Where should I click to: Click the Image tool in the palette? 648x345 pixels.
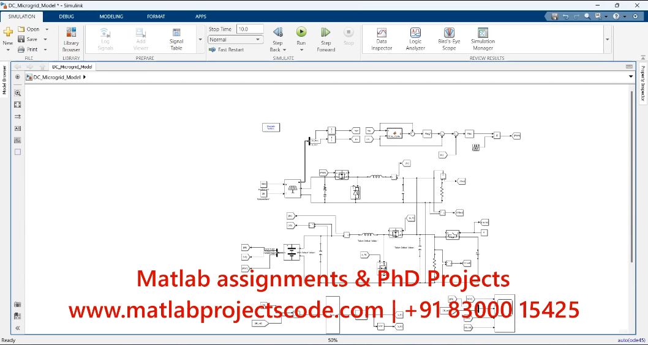point(17,140)
